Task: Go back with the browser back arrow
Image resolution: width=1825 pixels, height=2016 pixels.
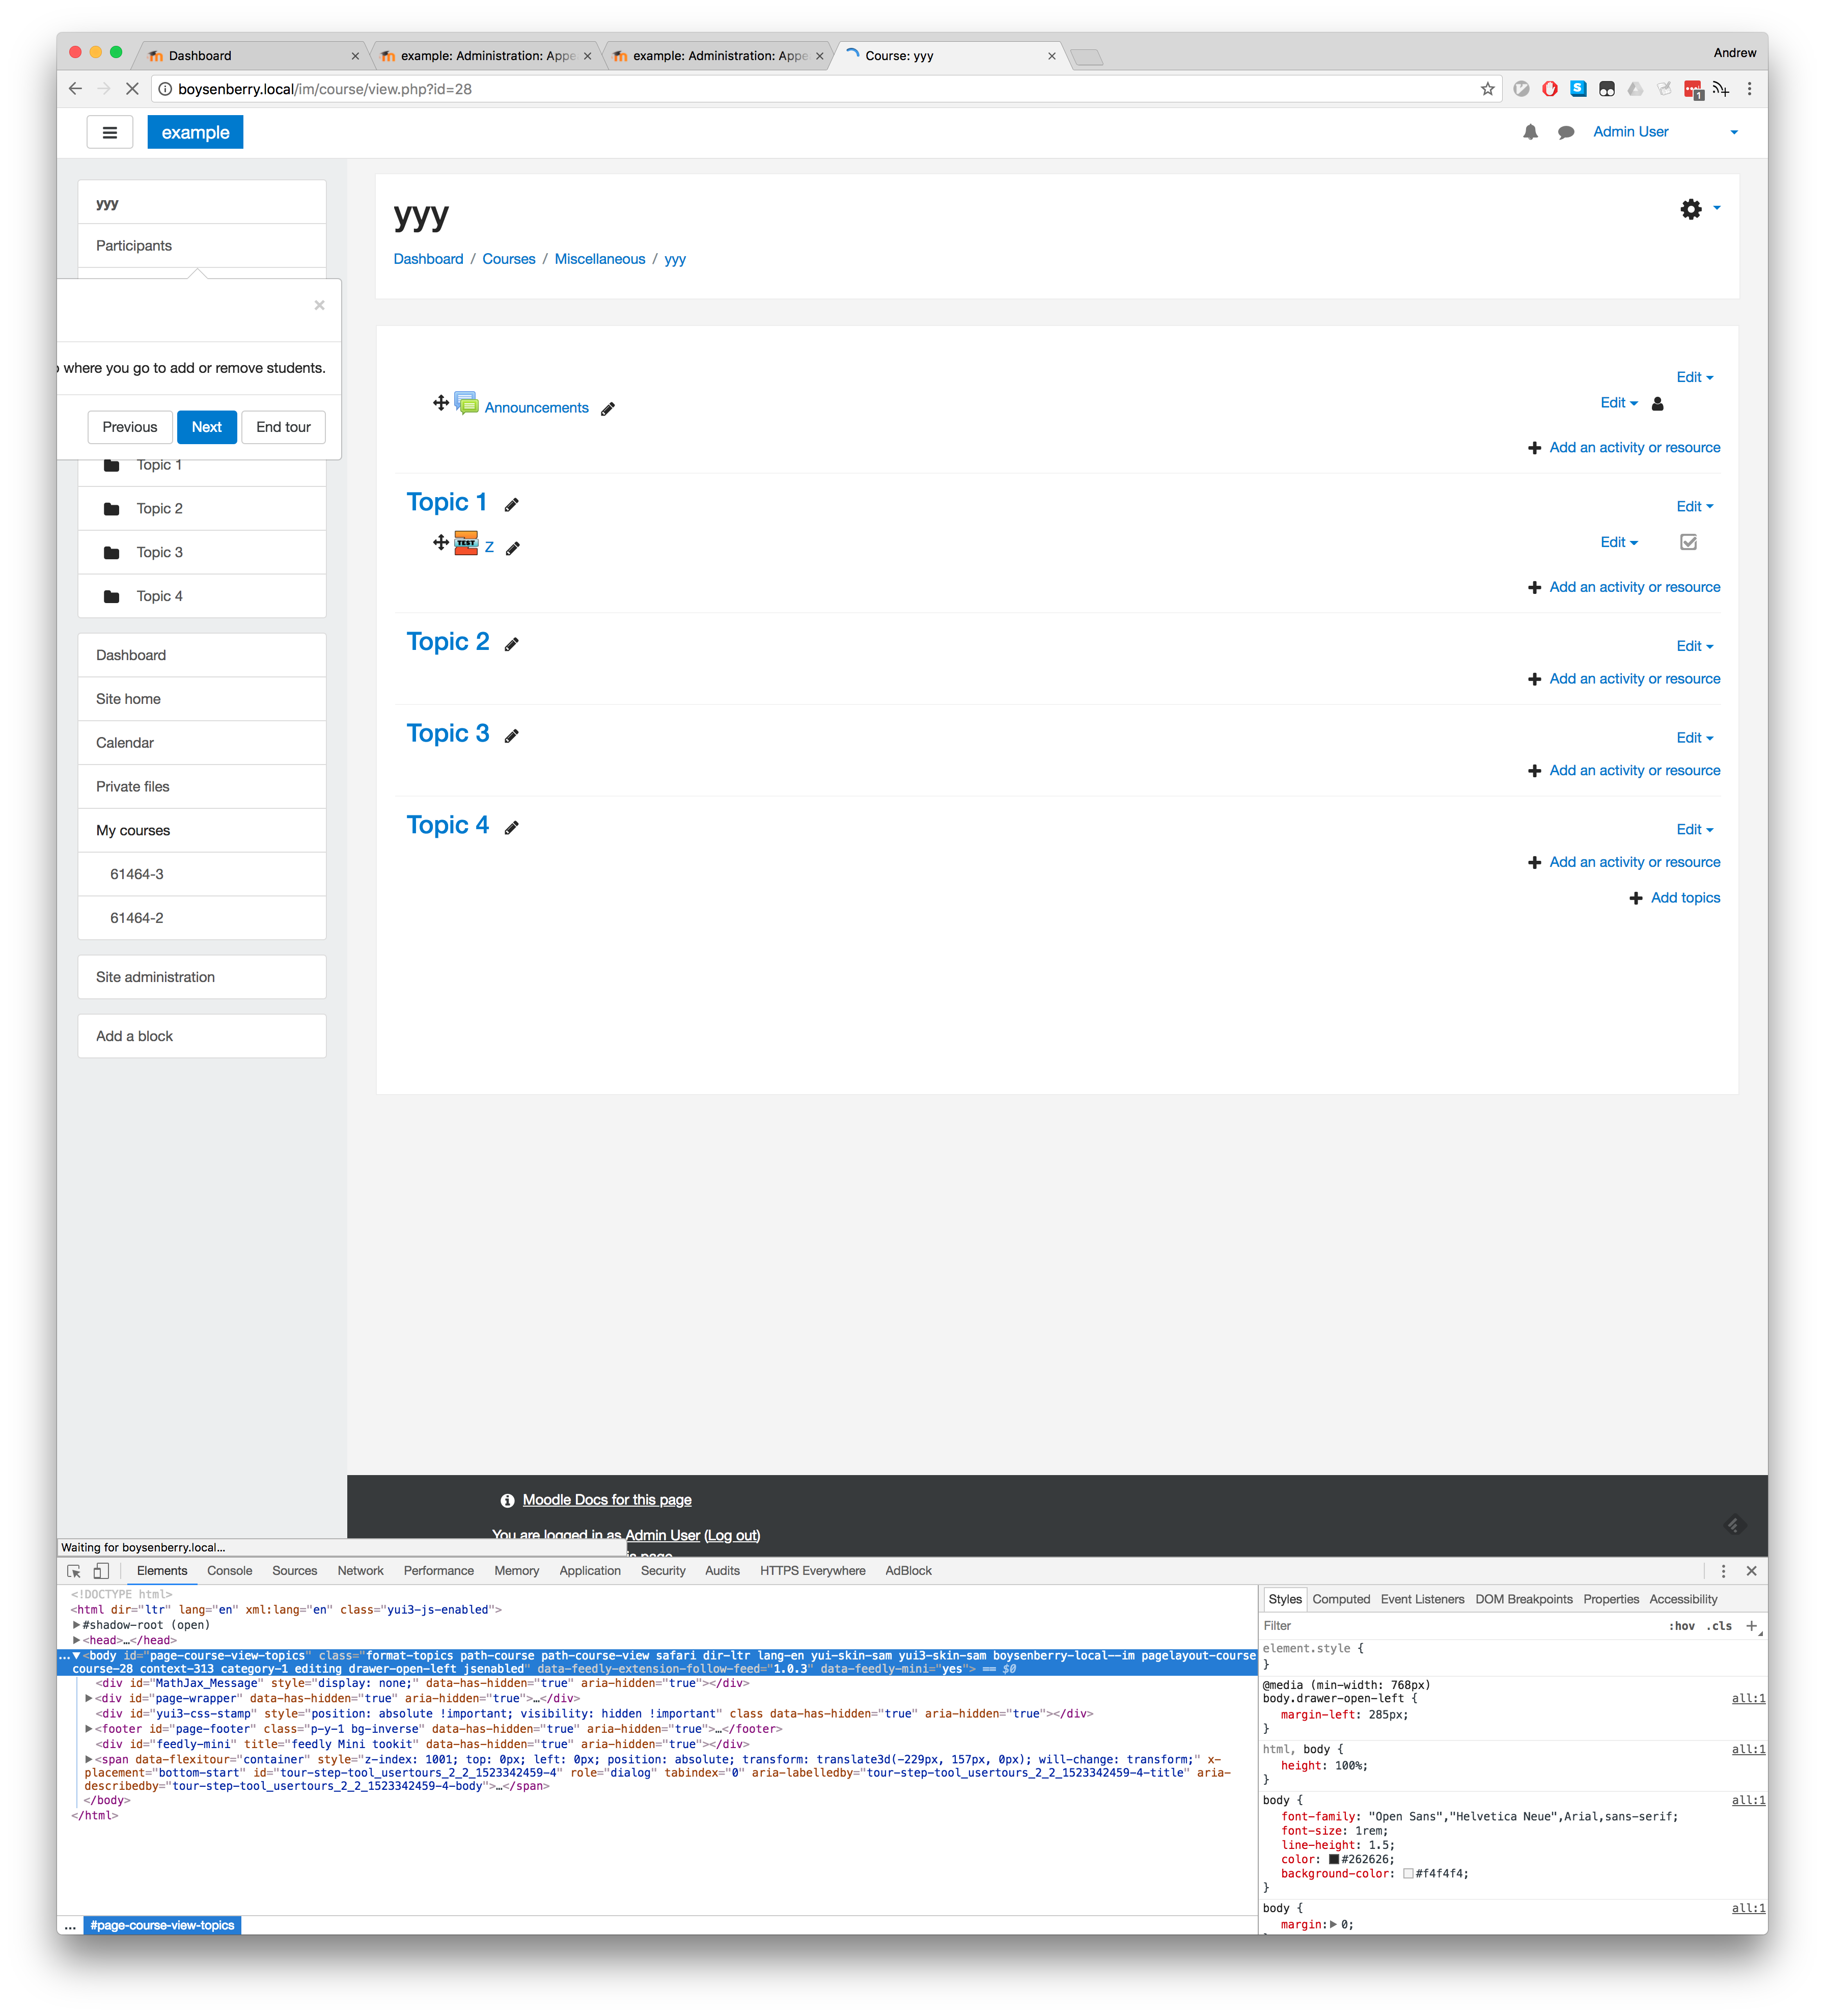Action: point(75,89)
